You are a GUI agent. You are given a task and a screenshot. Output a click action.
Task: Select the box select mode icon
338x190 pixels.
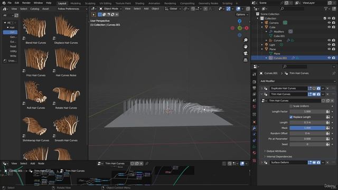[100, 15]
